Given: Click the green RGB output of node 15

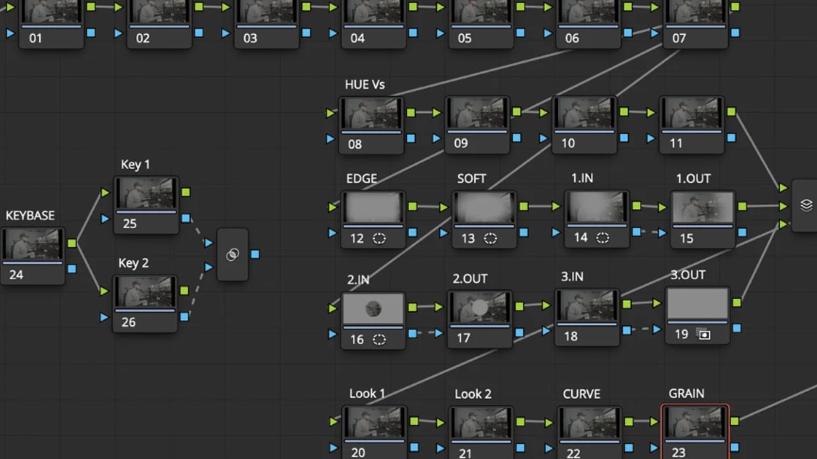Looking at the screenshot, I should click(x=742, y=207).
